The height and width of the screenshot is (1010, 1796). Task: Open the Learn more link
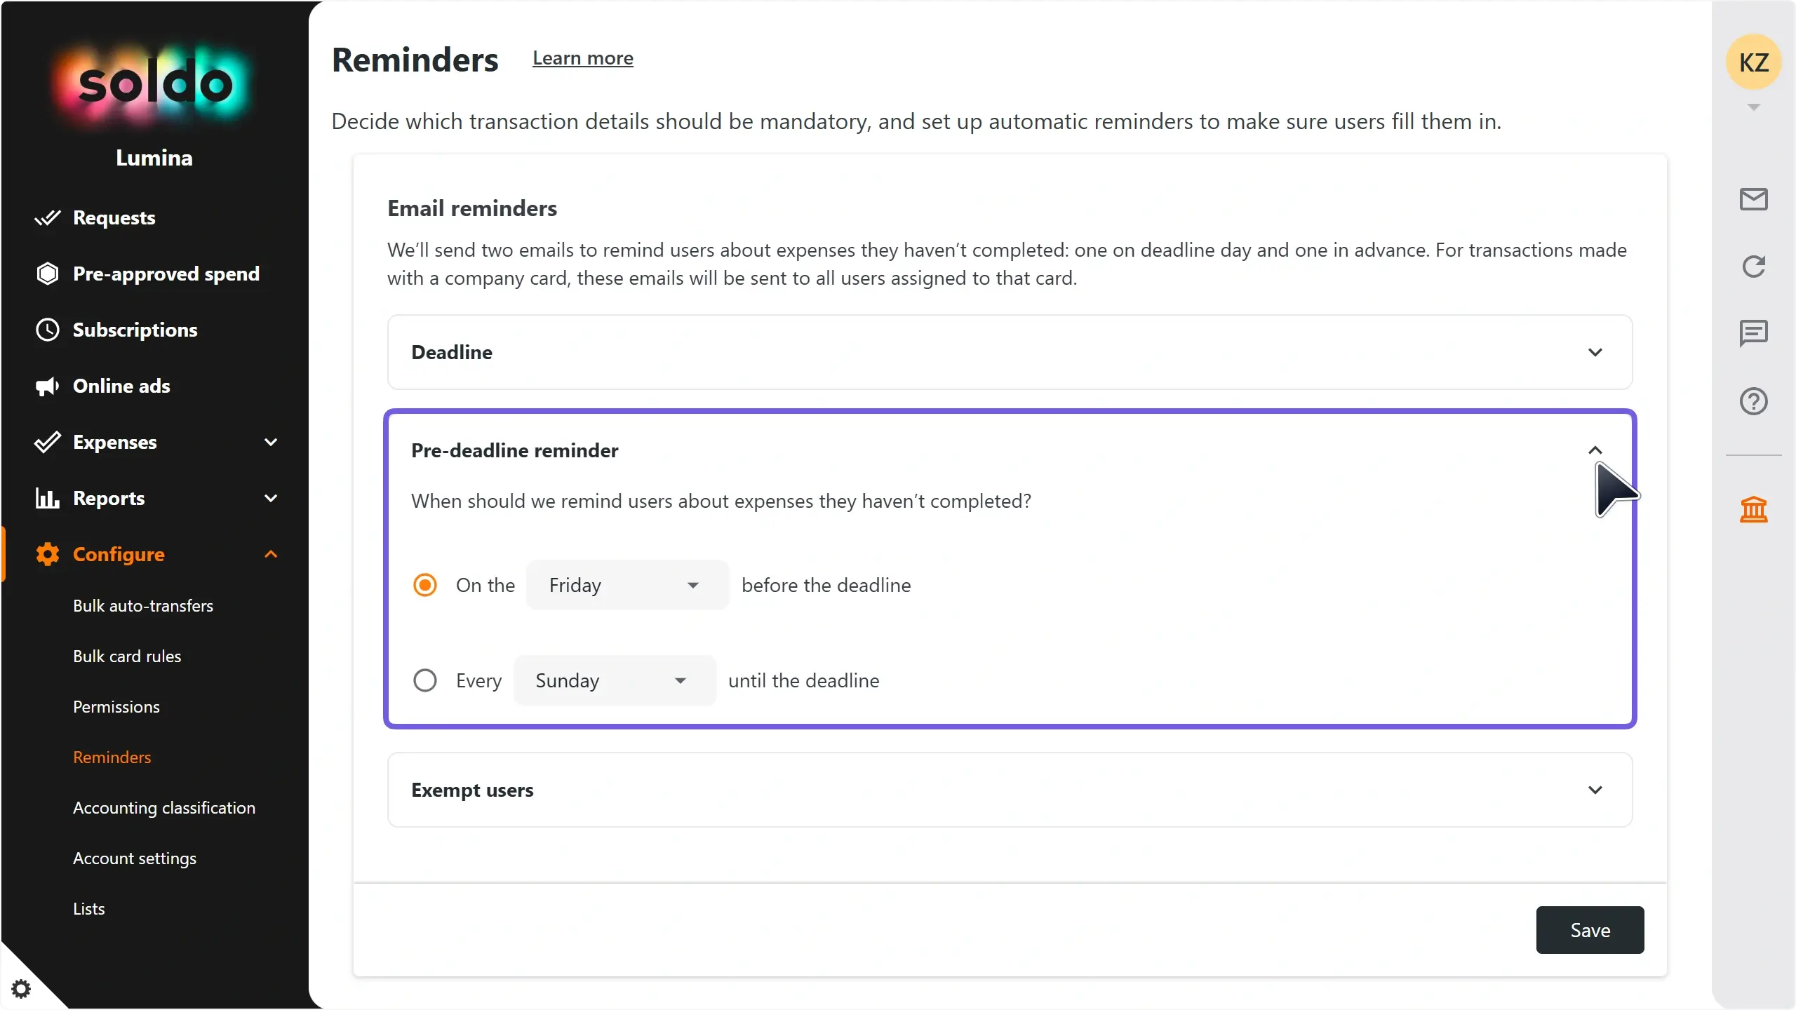pos(582,58)
